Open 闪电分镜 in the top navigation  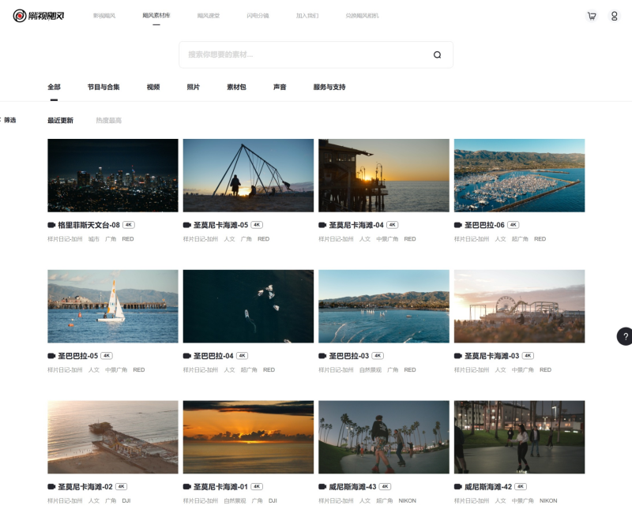(x=258, y=16)
